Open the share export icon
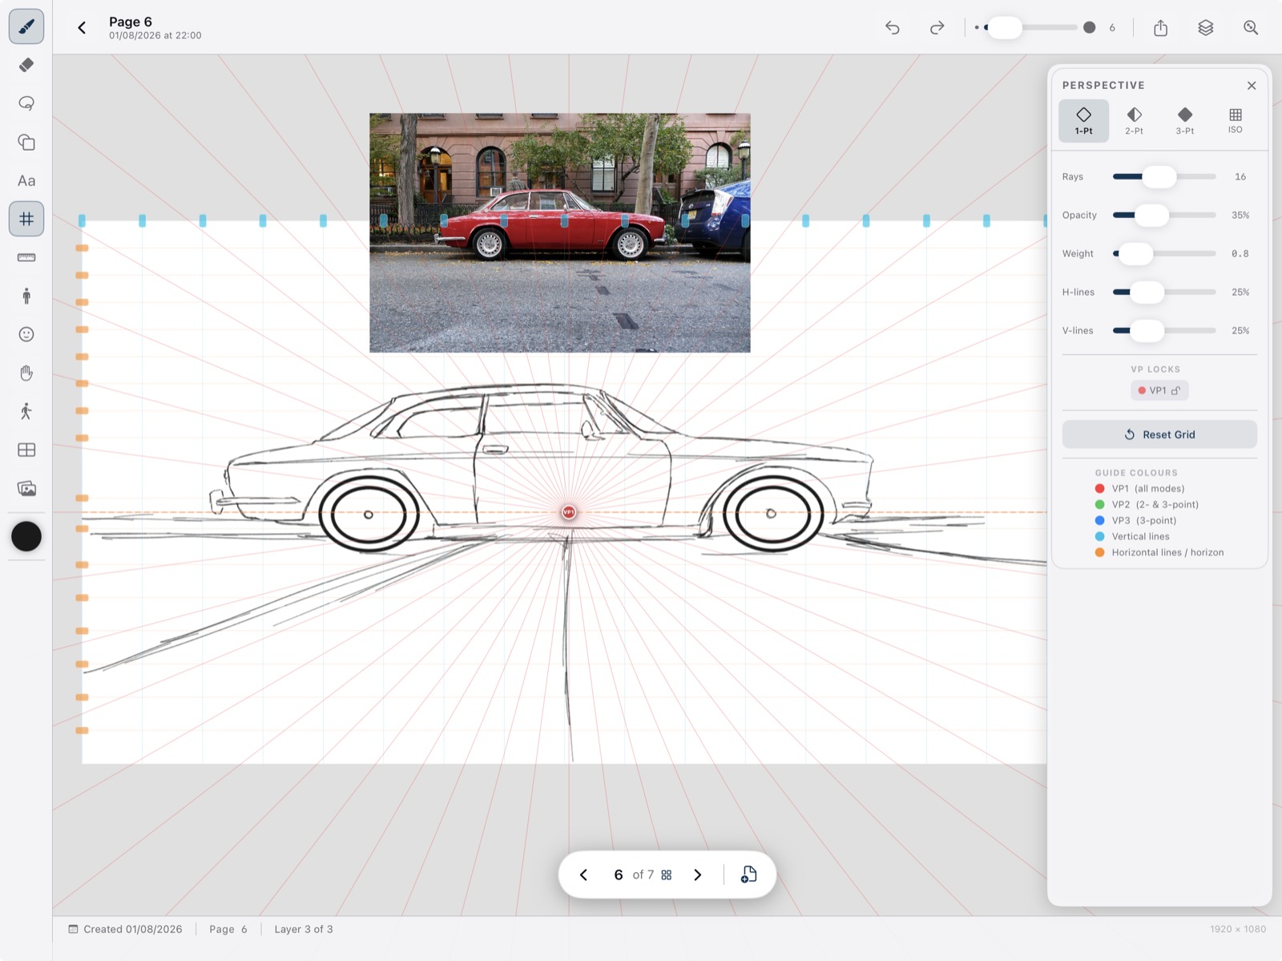The height and width of the screenshot is (961, 1282). (1160, 28)
